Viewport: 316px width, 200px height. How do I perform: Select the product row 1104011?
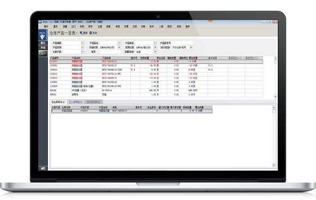pos(156,70)
